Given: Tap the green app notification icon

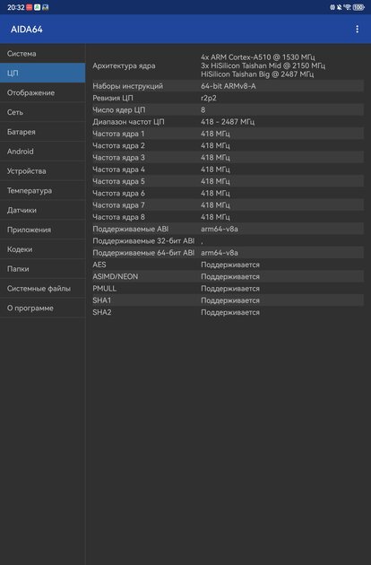Looking at the screenshot, I should click(x=37, y=7).
